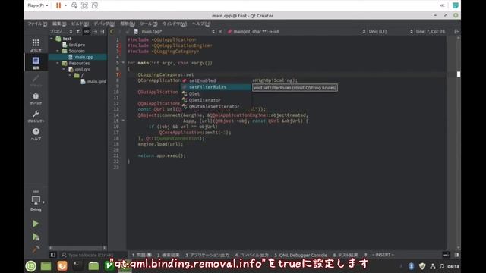The width and height of the screenshot is (486, 273).
Task: Collapse the Resources folder
Action: tap(58, 63)
